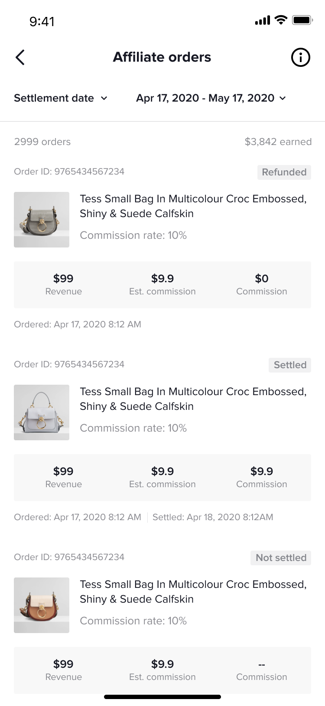Screen dimensions: 325x706
Task: Tap the $0 Commission value
Action: pyautogui.click(x=261, y=279)
